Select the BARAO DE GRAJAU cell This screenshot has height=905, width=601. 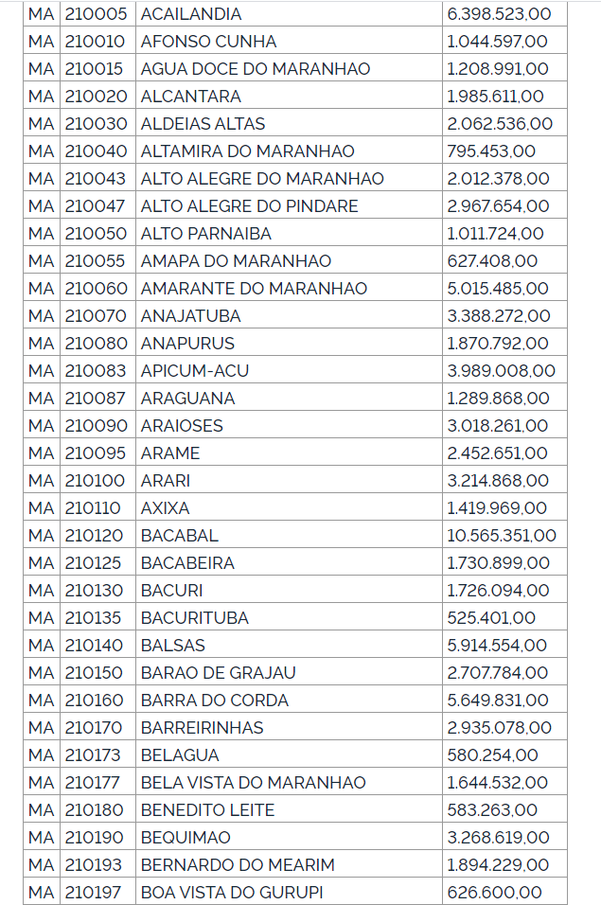(x=219, y=673)
